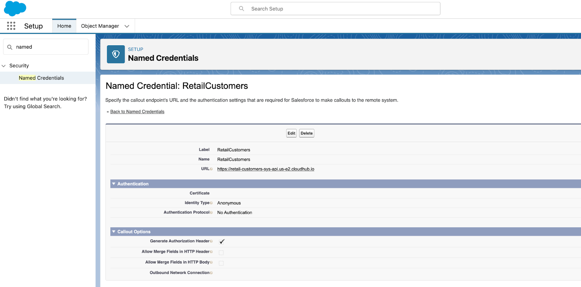Click 'Didn't find what you're looking for?' text

pos(45,99)
